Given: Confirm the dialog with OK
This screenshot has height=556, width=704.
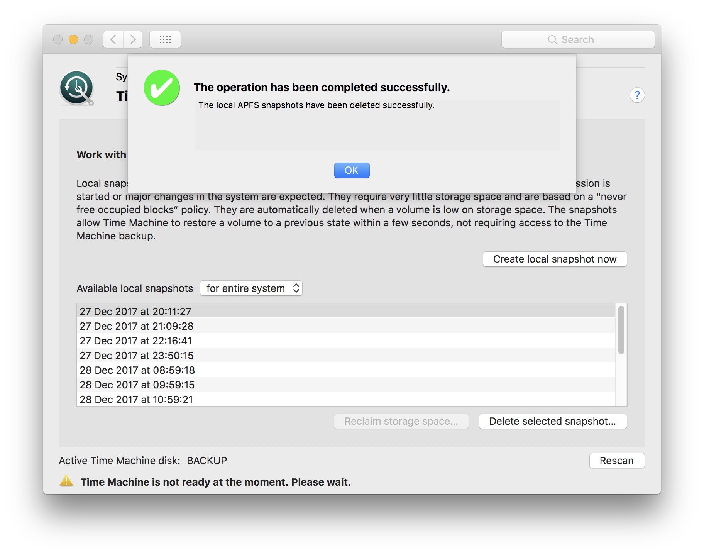Looking at the screenshot, I should click(x=352, y=170).
